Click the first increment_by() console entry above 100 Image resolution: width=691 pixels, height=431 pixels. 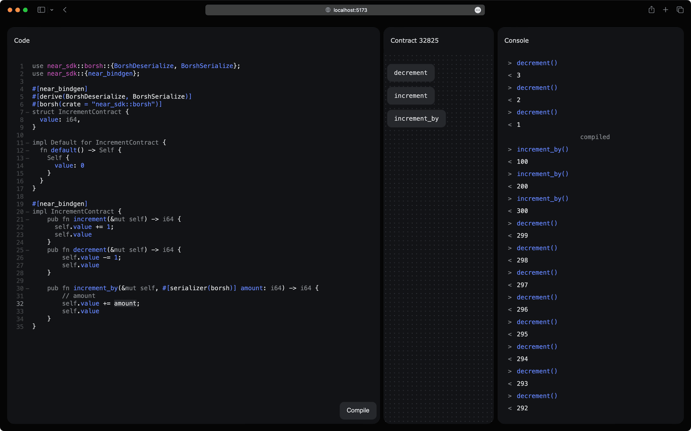point(543,149)
